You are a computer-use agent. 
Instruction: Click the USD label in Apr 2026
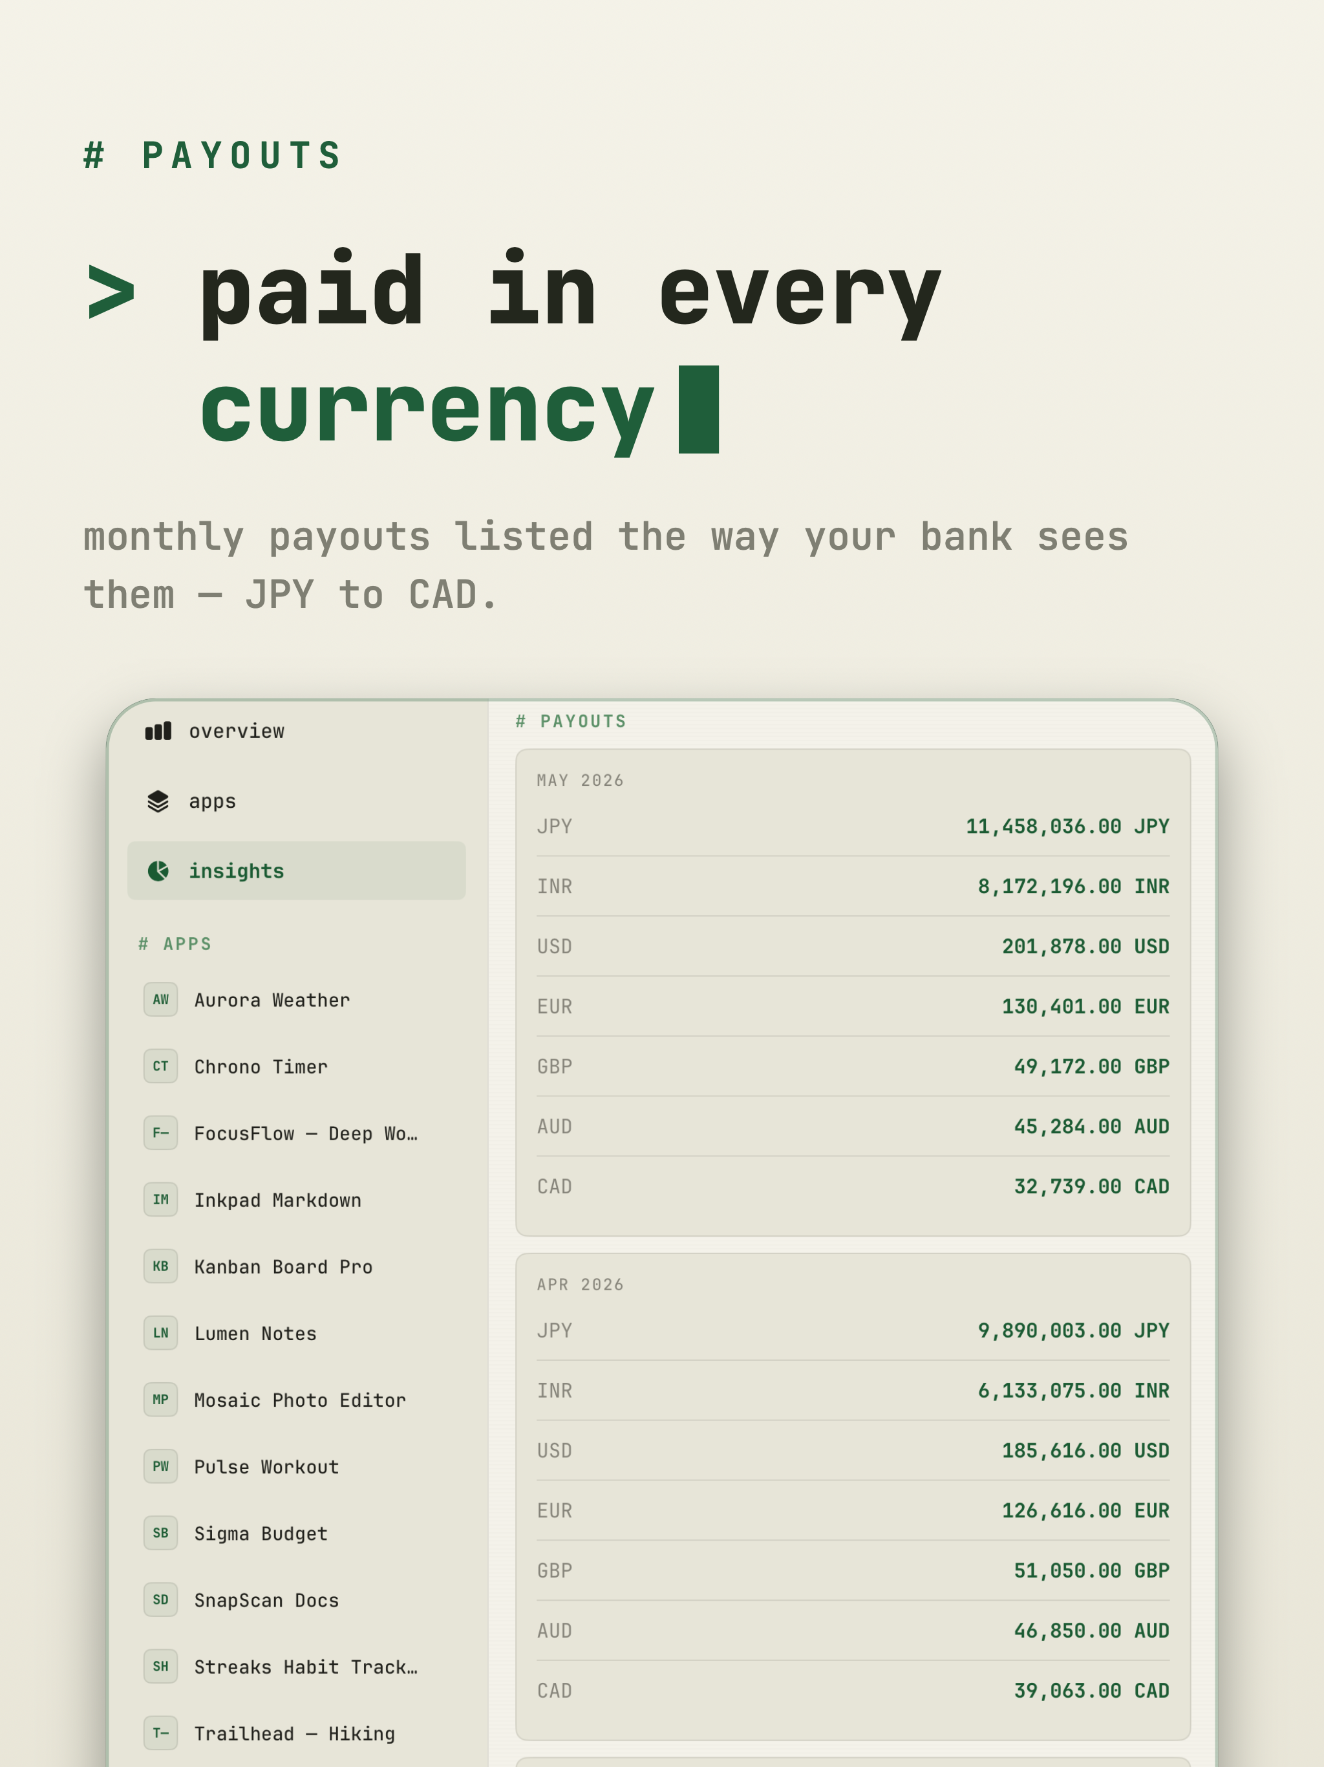pos(554,1451)
